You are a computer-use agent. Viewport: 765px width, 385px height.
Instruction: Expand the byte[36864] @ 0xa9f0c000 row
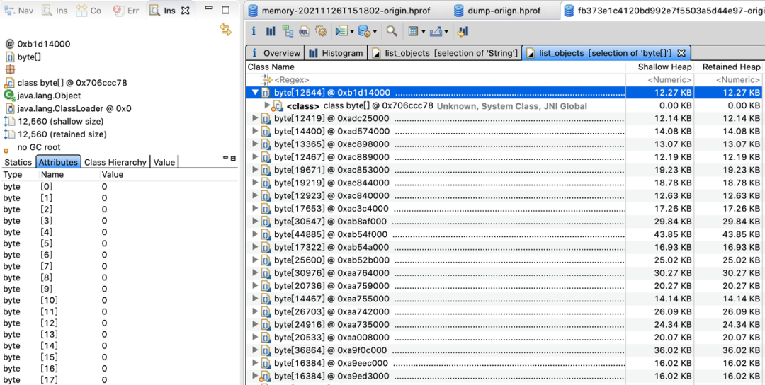(255, 350)
